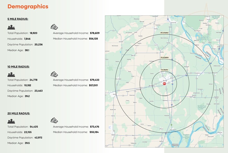This screenshot has width=228, height=153.
Task: Click the 10-mile Median Household Income $57,001
Action: 94,85
